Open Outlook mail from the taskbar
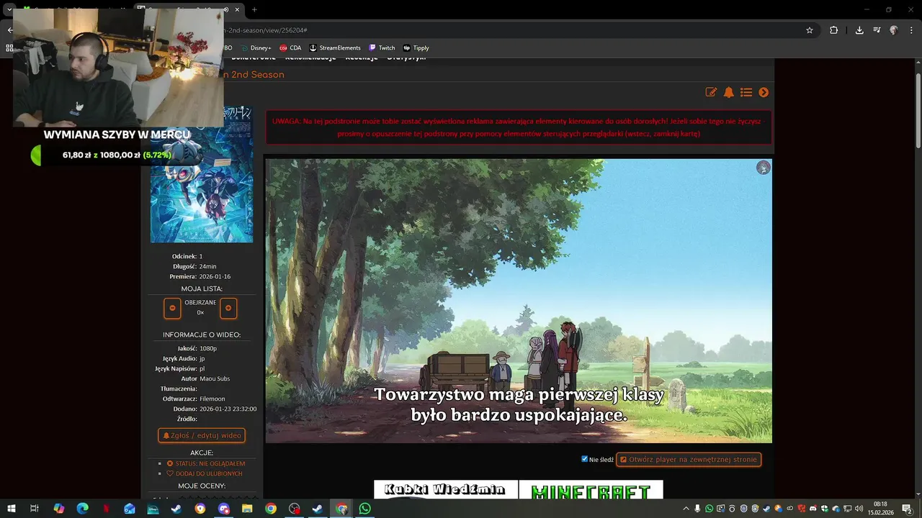The height and width of the screenshot is (518, 922). tap(130, 509)
